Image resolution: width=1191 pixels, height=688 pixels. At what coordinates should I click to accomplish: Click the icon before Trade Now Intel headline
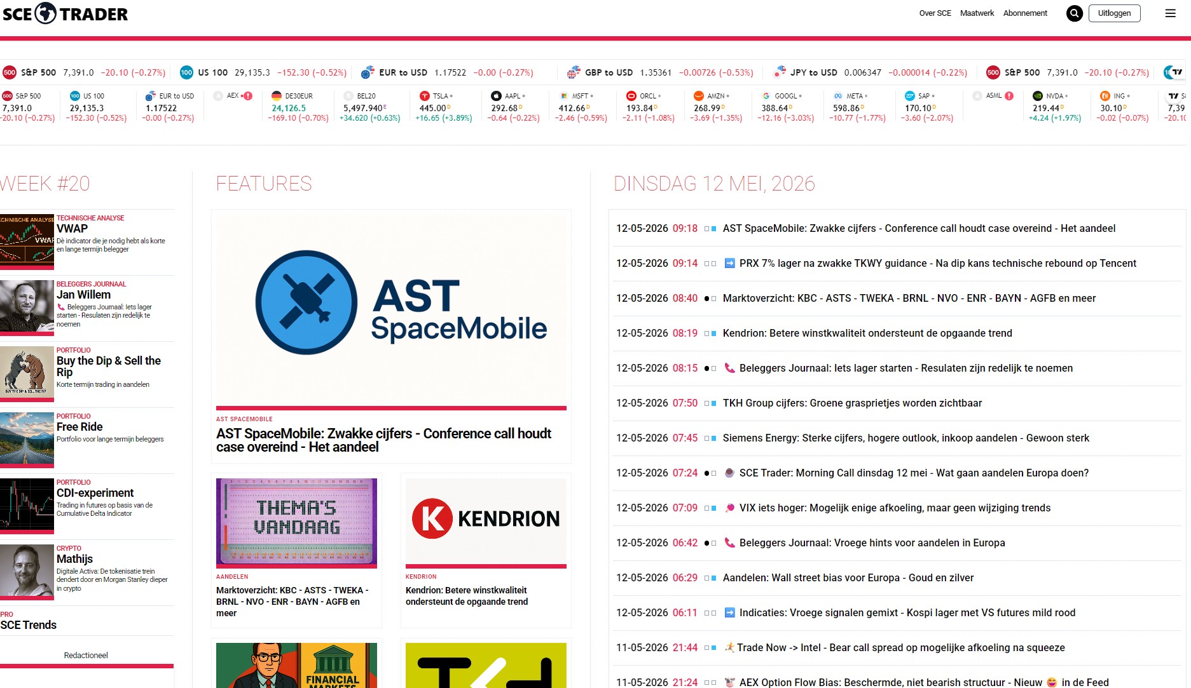[729, 647]
